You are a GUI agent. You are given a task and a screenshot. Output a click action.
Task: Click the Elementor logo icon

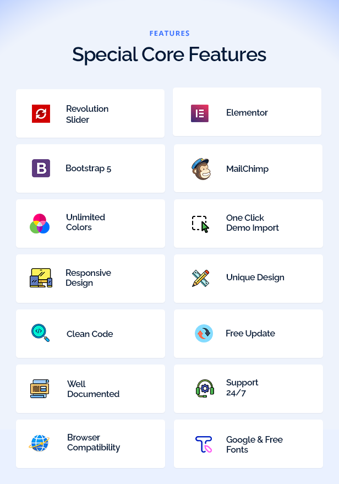[x=200, y=113]
